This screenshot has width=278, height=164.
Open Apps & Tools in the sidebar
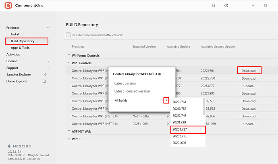point(20,48)
